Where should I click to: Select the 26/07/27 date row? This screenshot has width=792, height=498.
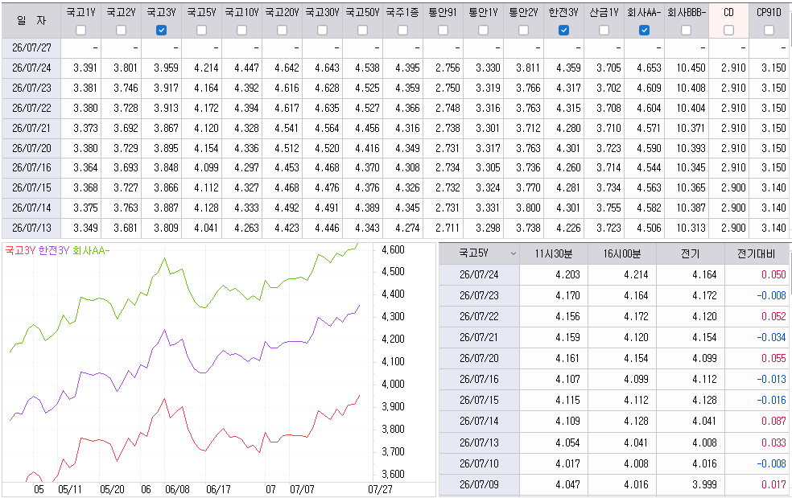(x=397, y=48)
